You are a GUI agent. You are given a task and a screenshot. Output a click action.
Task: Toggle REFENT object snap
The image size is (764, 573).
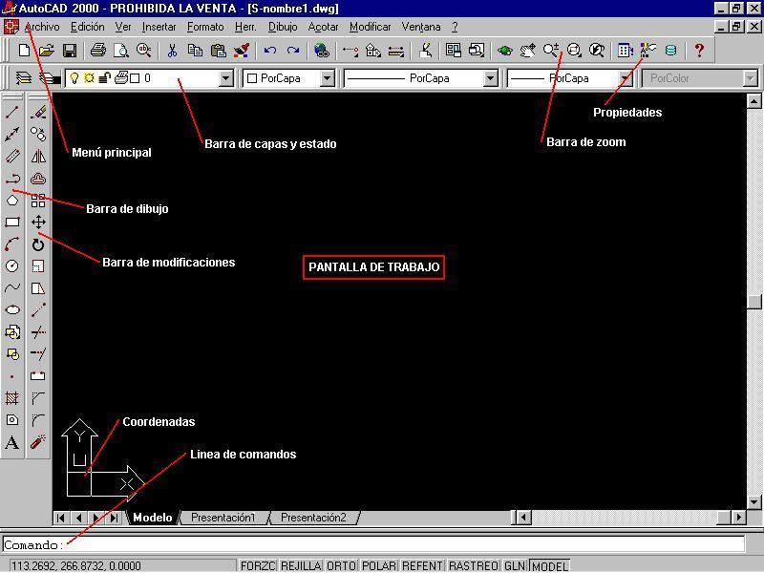coord(422,565)
